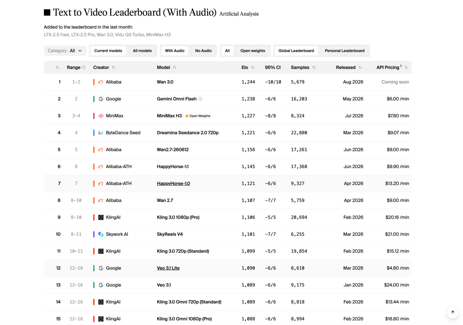Click the SkyReels V4 model name
Viewport: 463px width, 325px height.
point(170,235)
